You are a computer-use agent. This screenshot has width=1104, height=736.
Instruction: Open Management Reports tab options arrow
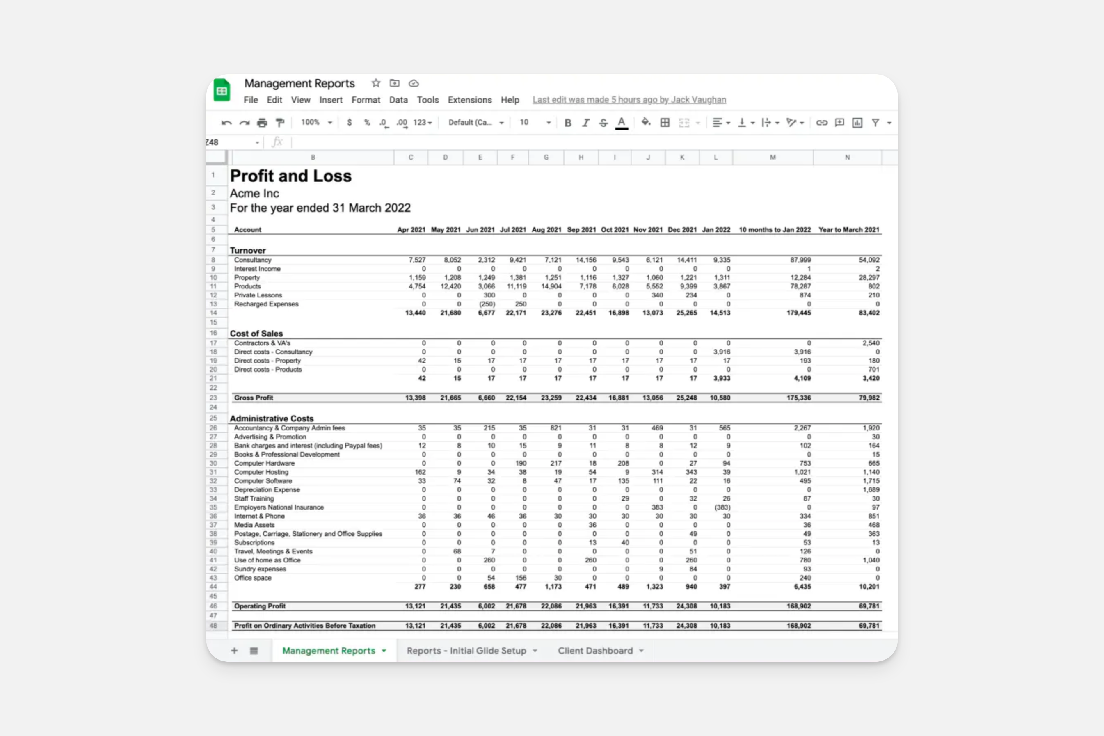point(384,651)
